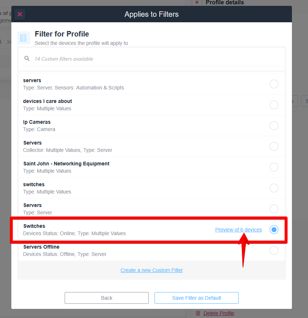Select the Servers Type: Server filter
This screenshot has width=308, height=318.
coord(274,209)
